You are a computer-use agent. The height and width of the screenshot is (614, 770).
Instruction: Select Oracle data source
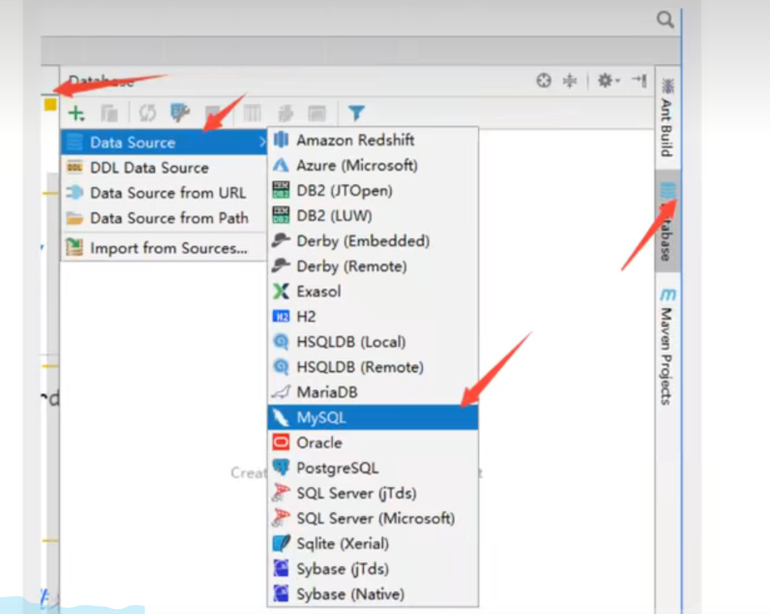pyautogui.click(x=373, y=443)
